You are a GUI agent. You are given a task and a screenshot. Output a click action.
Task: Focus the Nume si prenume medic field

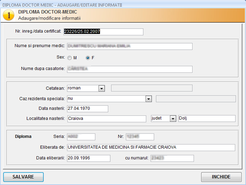click(x=129, y=46)
